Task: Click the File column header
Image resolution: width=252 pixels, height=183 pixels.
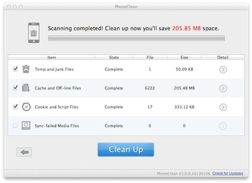Action: click(150, 57)
